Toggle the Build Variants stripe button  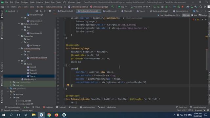point(2,97)
